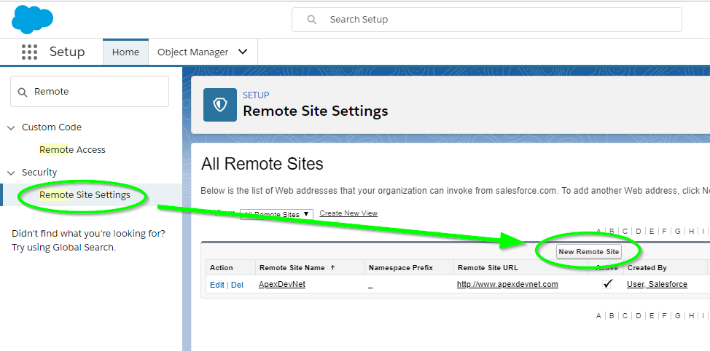
Task: Filter by letter C in bottom alphabet bar
Action: [x=625, y=316]
